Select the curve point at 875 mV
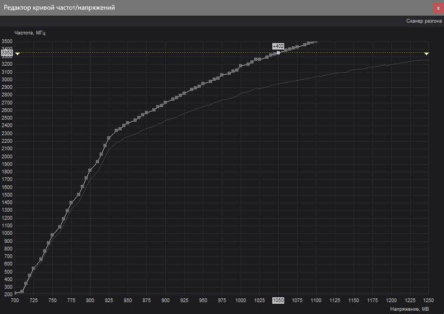 pos(146,113)
